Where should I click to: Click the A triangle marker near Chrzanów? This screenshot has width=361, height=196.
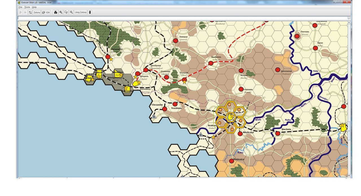coord(154,116)
